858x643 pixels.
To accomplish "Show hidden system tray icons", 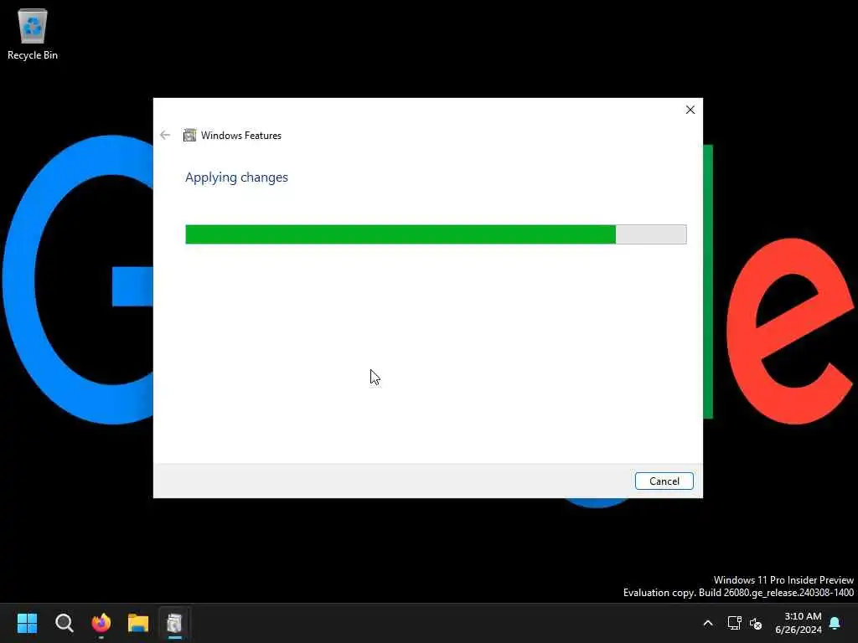I will pos(707,623).
